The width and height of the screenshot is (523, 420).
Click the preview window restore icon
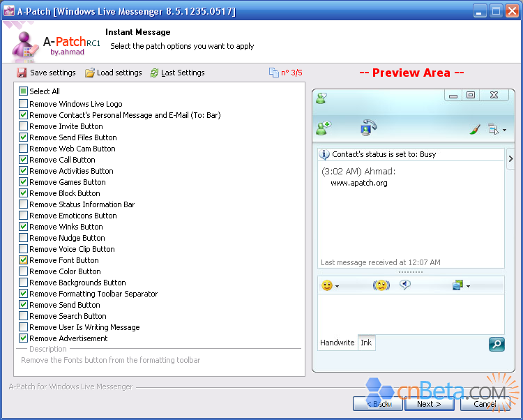pyautogui.click(x=470, y=96)
